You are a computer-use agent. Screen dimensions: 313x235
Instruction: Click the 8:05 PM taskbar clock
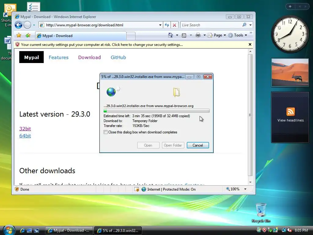[x=301, y=230]
